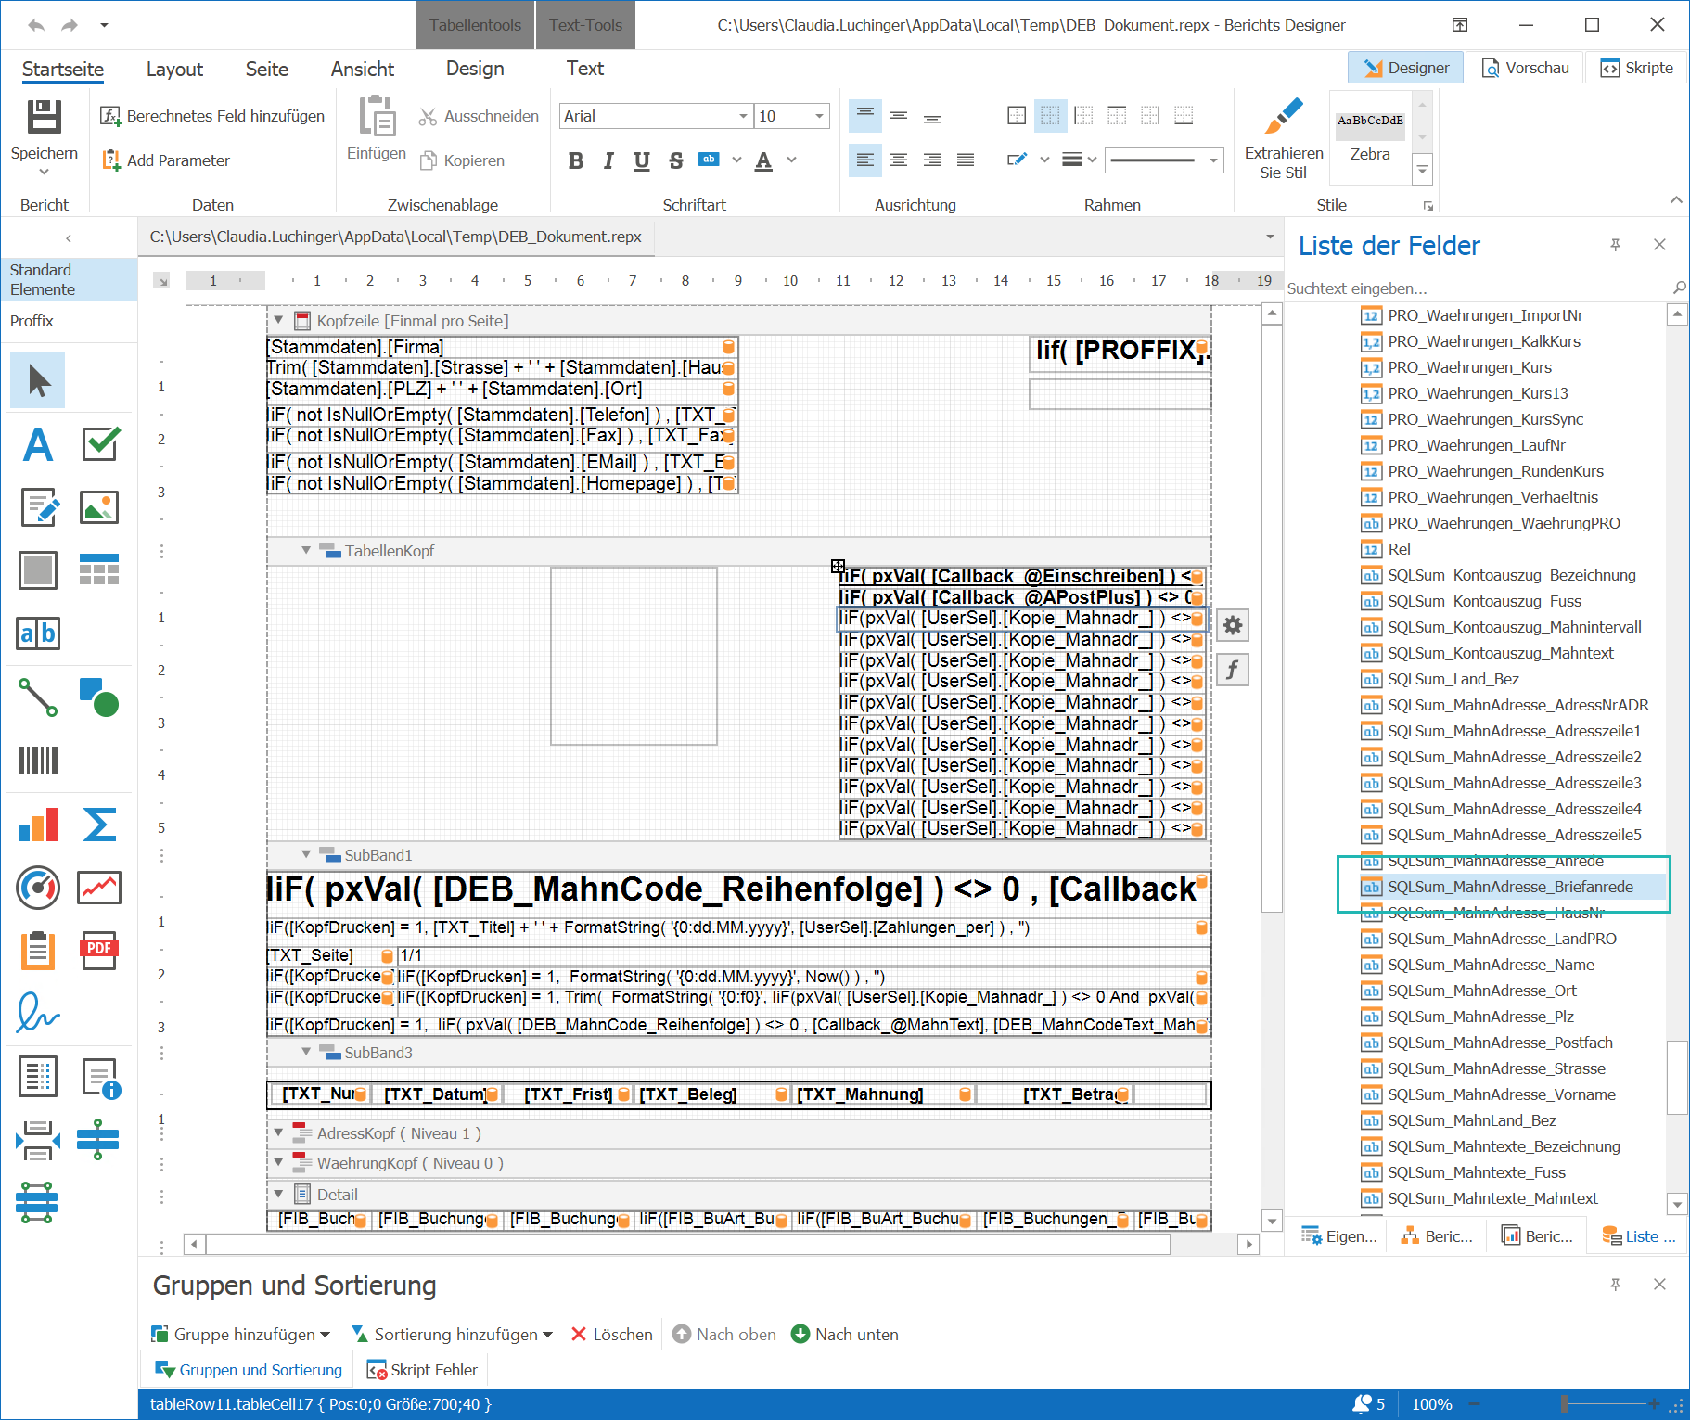1690x1420 pixels.
Task: Toggle bold formatting
Action: 576,160
